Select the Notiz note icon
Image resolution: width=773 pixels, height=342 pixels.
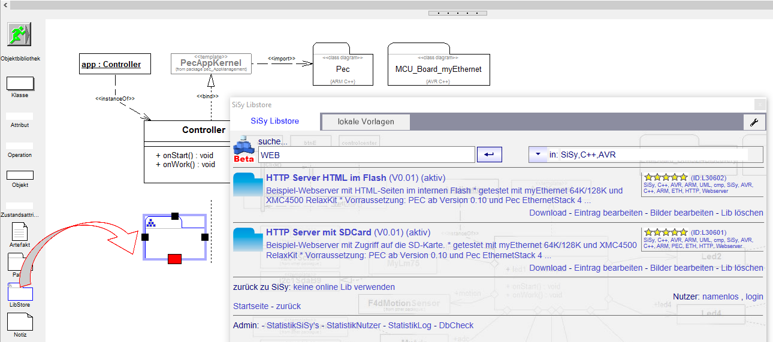coord(20,322)
